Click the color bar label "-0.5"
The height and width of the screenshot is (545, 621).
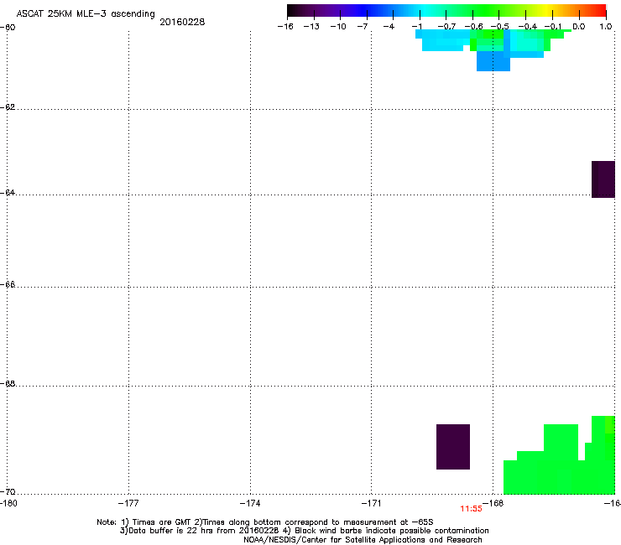[500, 27]
